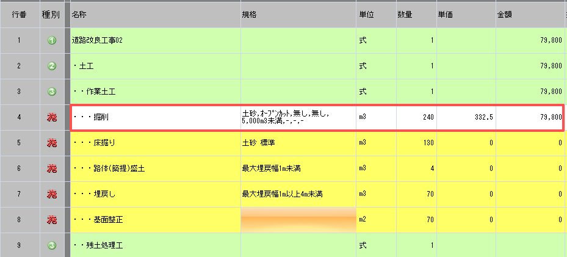Click the red type icon for 基面整正

click(52, 220)
